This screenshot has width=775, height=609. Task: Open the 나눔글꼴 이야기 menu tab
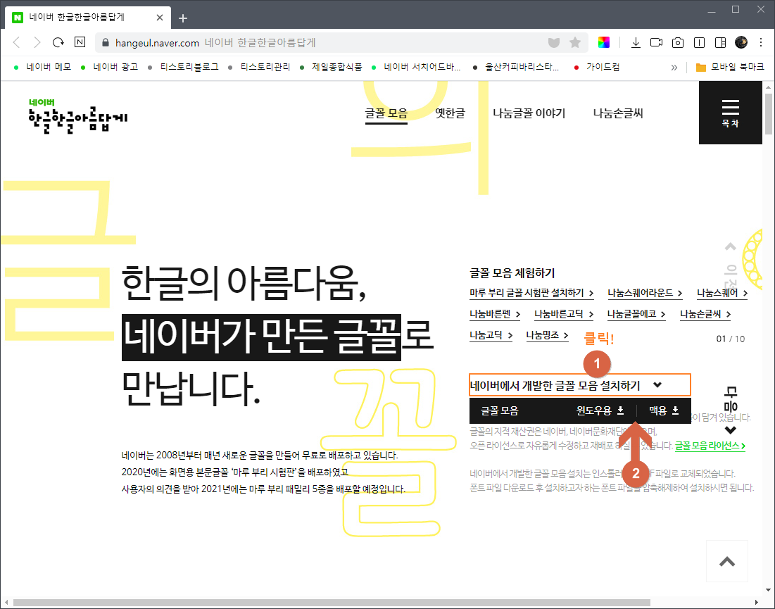click(x=529, y=113)
